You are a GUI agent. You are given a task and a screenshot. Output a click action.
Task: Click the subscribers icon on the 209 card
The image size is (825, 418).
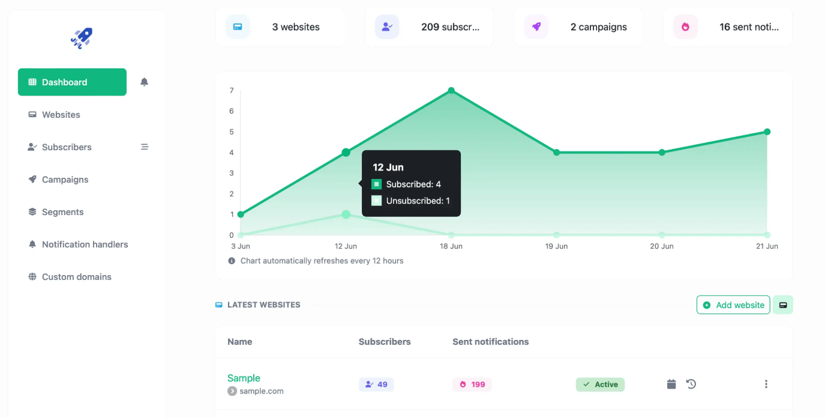click(387, 26)
